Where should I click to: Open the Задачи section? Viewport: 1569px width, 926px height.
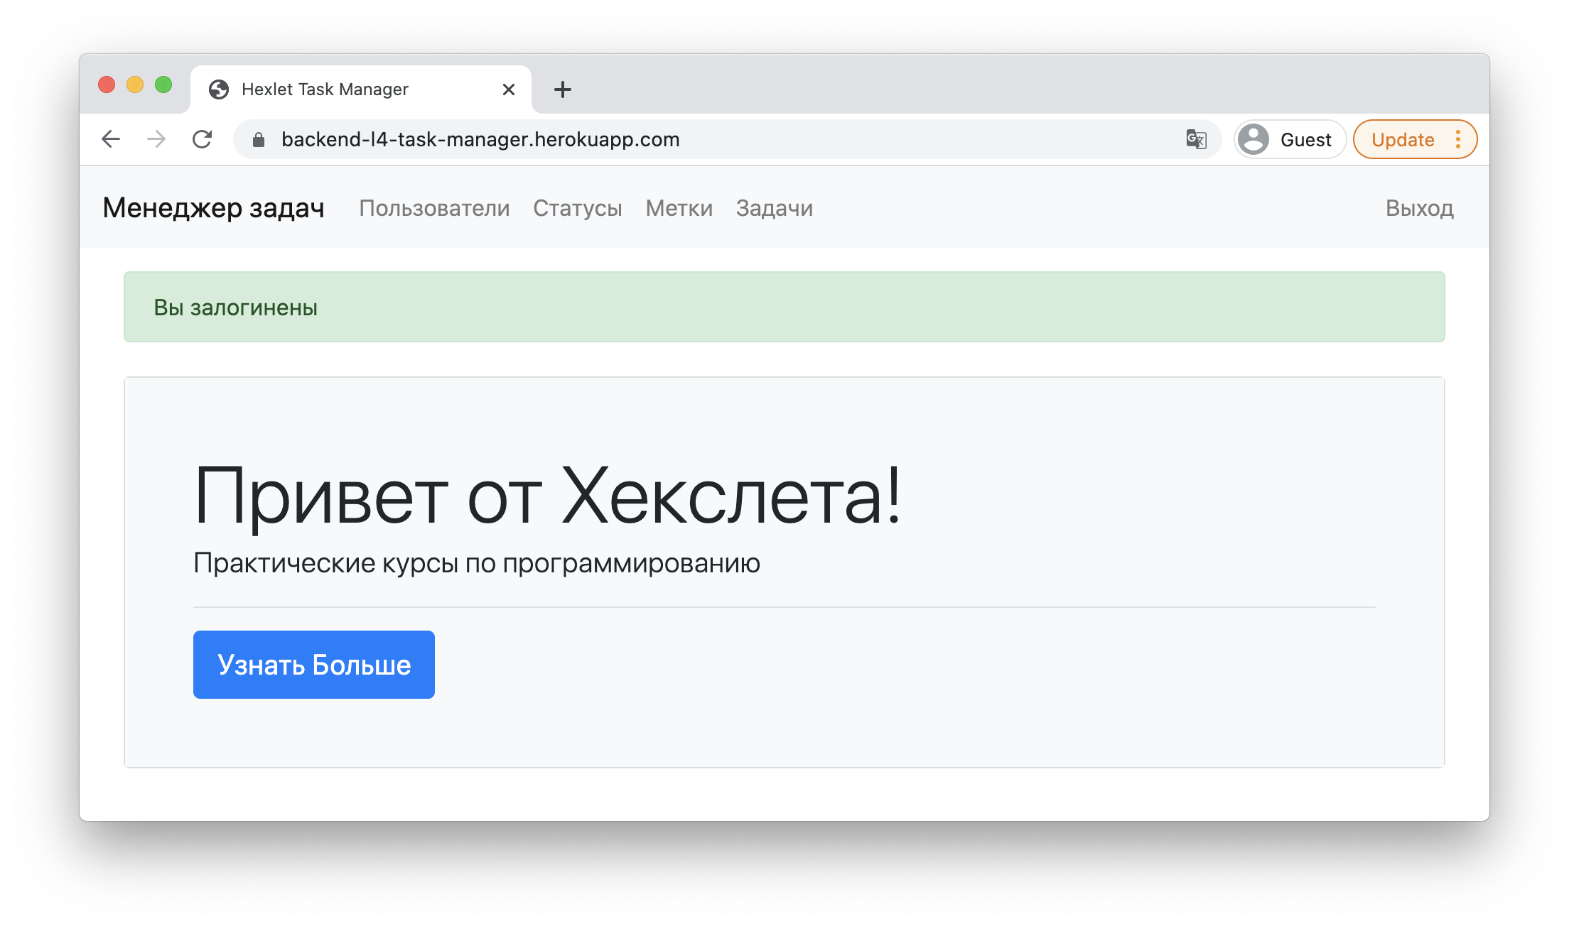tap(774, 208)
